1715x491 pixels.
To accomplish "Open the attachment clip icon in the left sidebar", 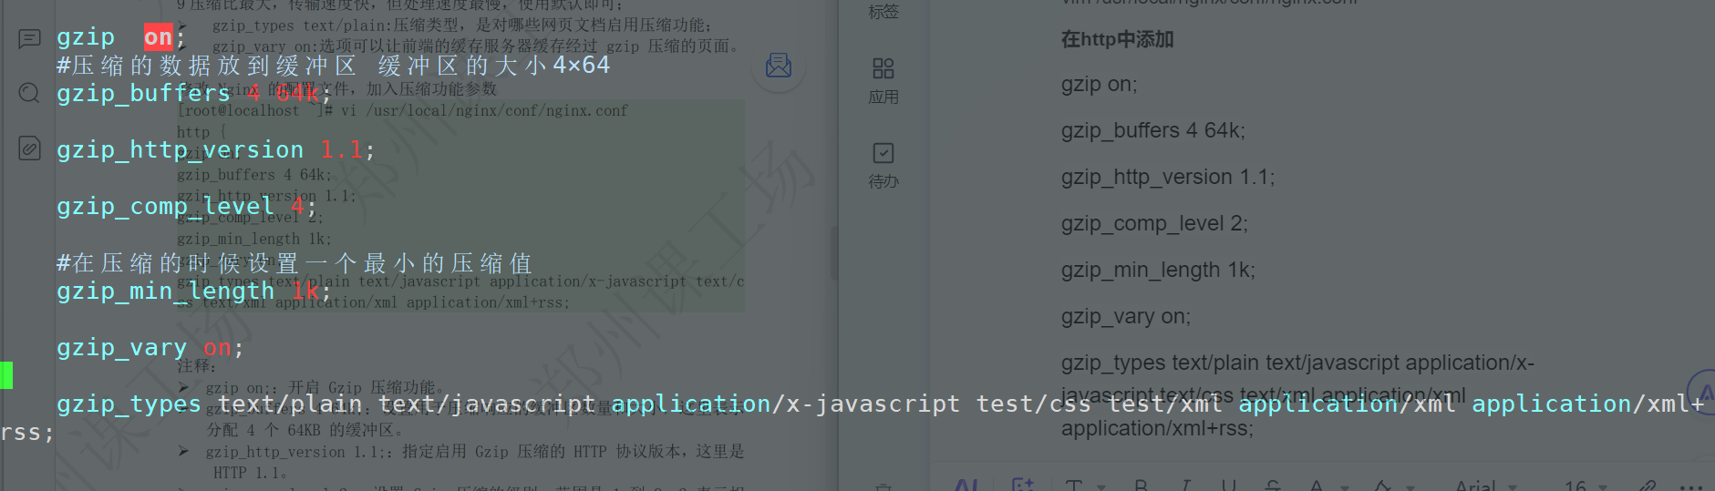I will 29,148.
